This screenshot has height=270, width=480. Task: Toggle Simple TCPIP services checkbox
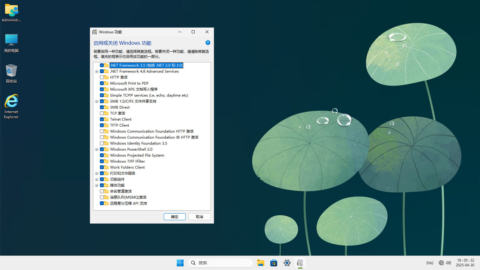(x=102, y=95)
